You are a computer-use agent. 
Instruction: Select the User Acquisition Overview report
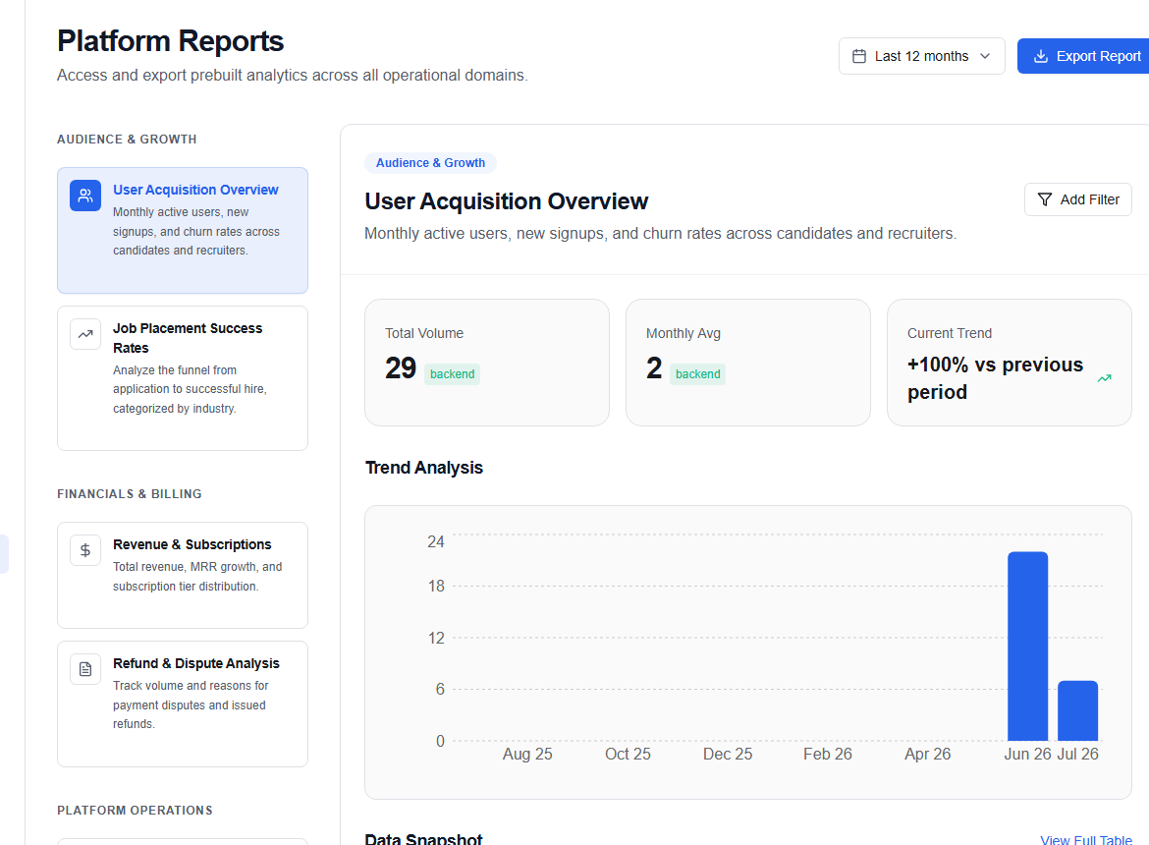[183, 230]
